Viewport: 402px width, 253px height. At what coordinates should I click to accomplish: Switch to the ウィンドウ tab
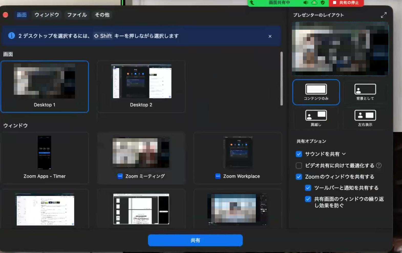47,15
